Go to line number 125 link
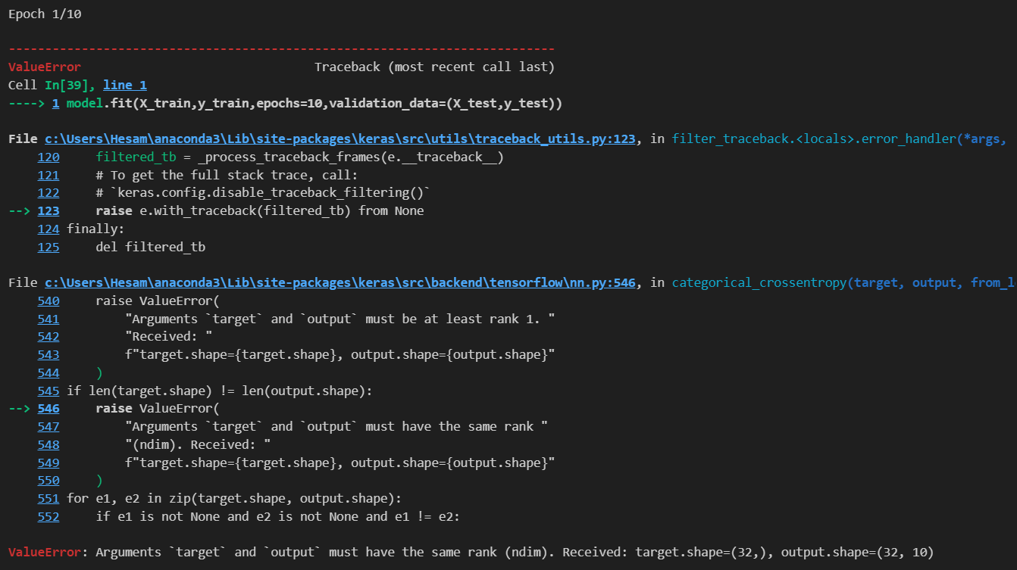 tap(49, 247)
